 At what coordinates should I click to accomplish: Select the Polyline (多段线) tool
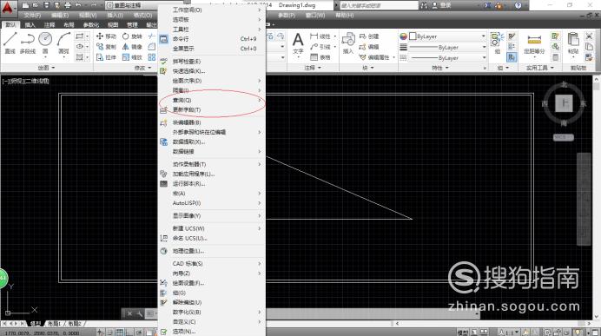coord(27,43)
